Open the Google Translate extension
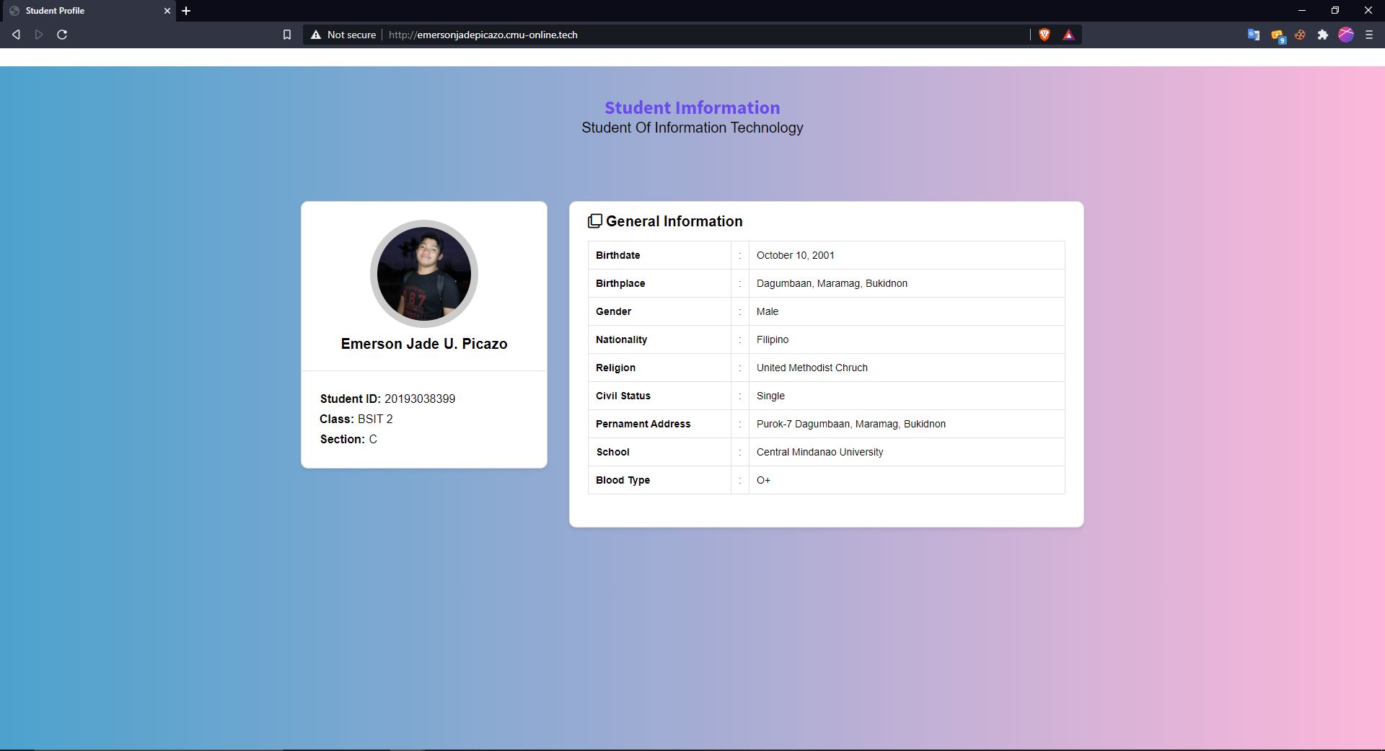This screenshot has height=751, width=1385. [x=1253, y=35]
